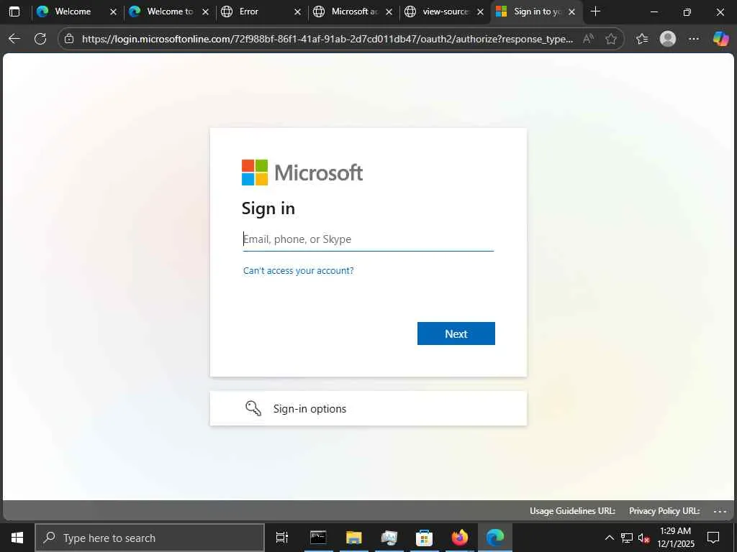Screen dimensions: 737x552
Task: Open the notification center icon
Action: tap(713, 538)
